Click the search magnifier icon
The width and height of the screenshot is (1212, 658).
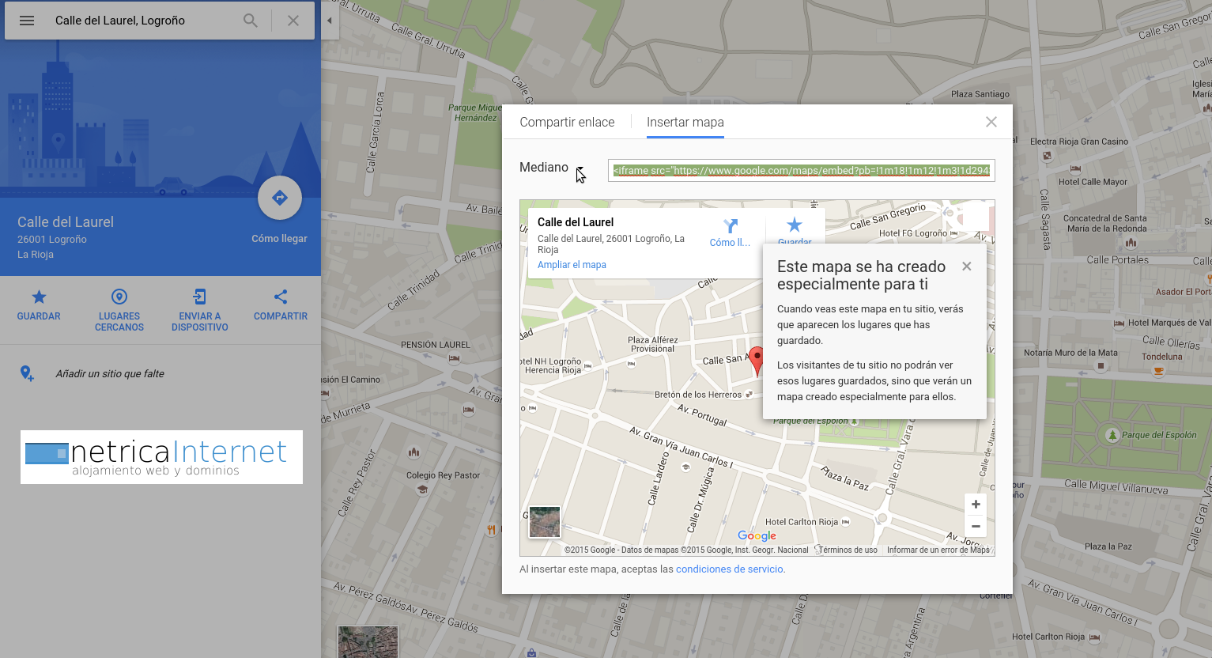(251, 21)
